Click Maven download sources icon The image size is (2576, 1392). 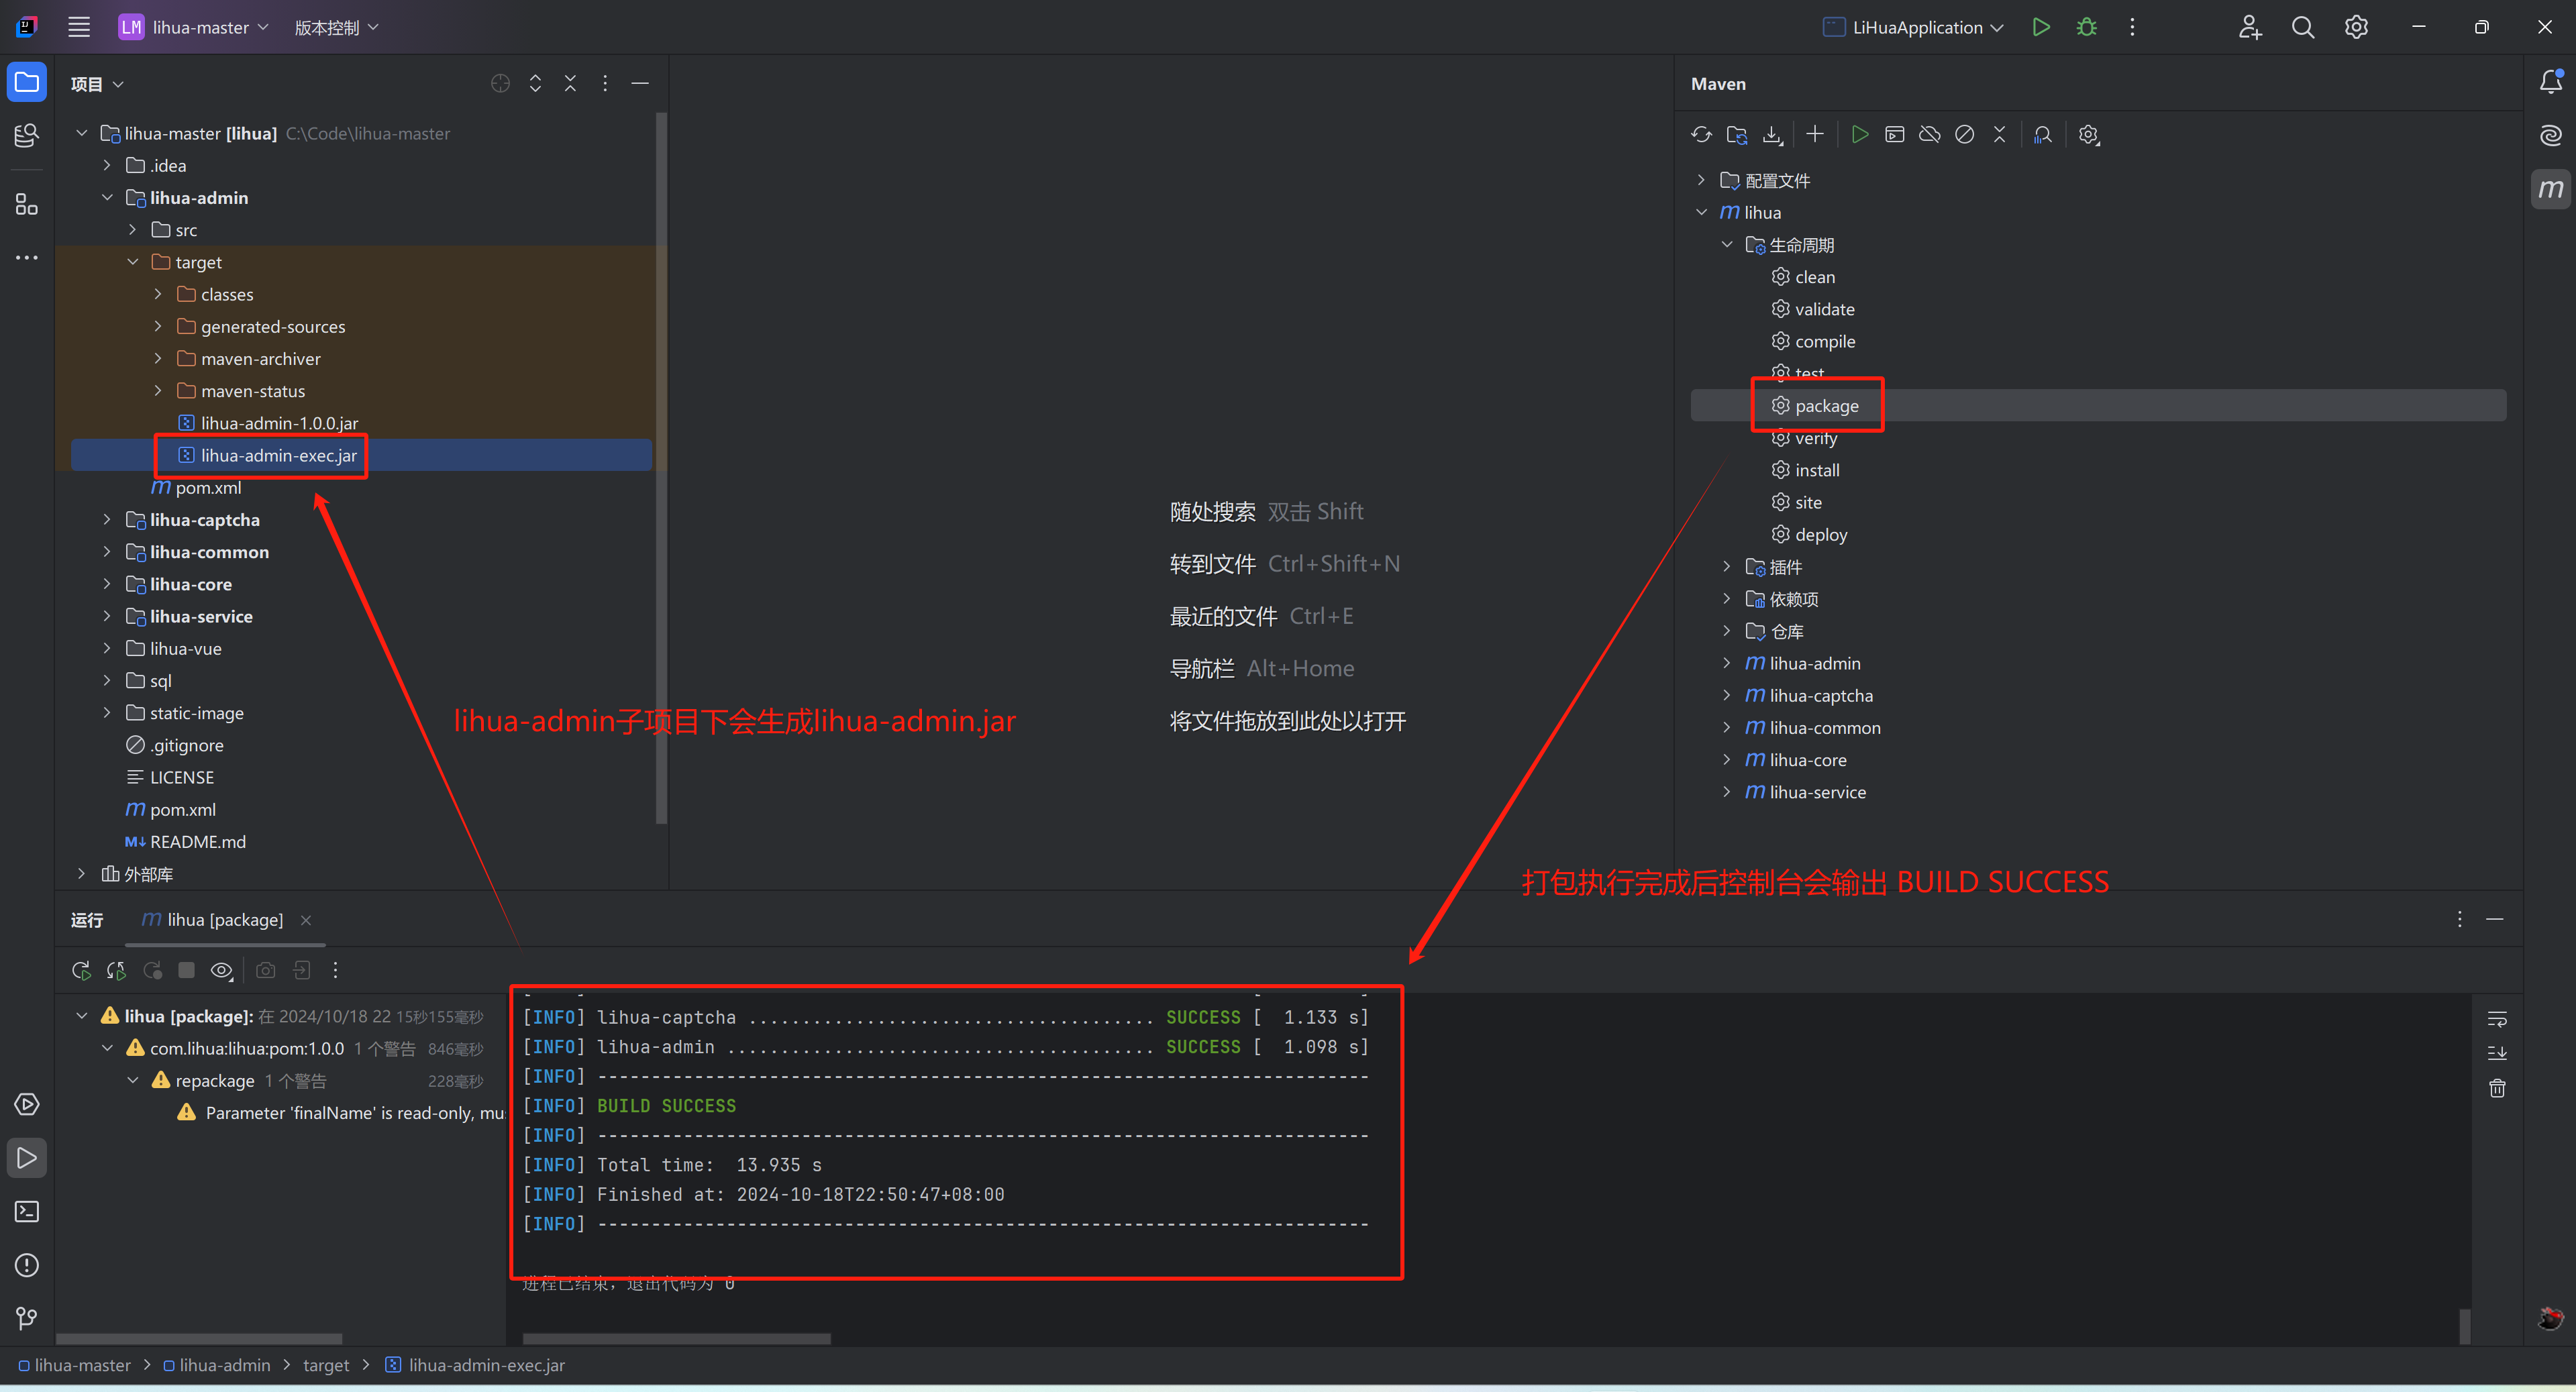[1772, 135]
